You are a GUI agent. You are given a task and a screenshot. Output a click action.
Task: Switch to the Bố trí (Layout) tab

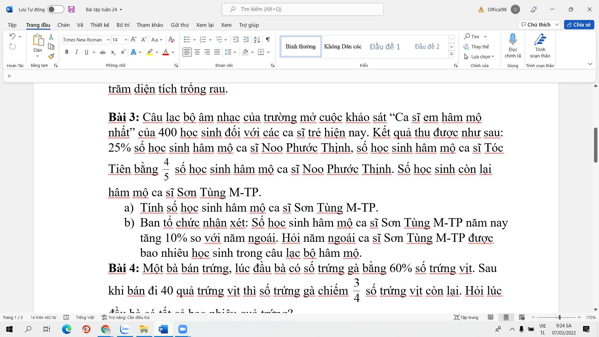(x=123, y=25)
